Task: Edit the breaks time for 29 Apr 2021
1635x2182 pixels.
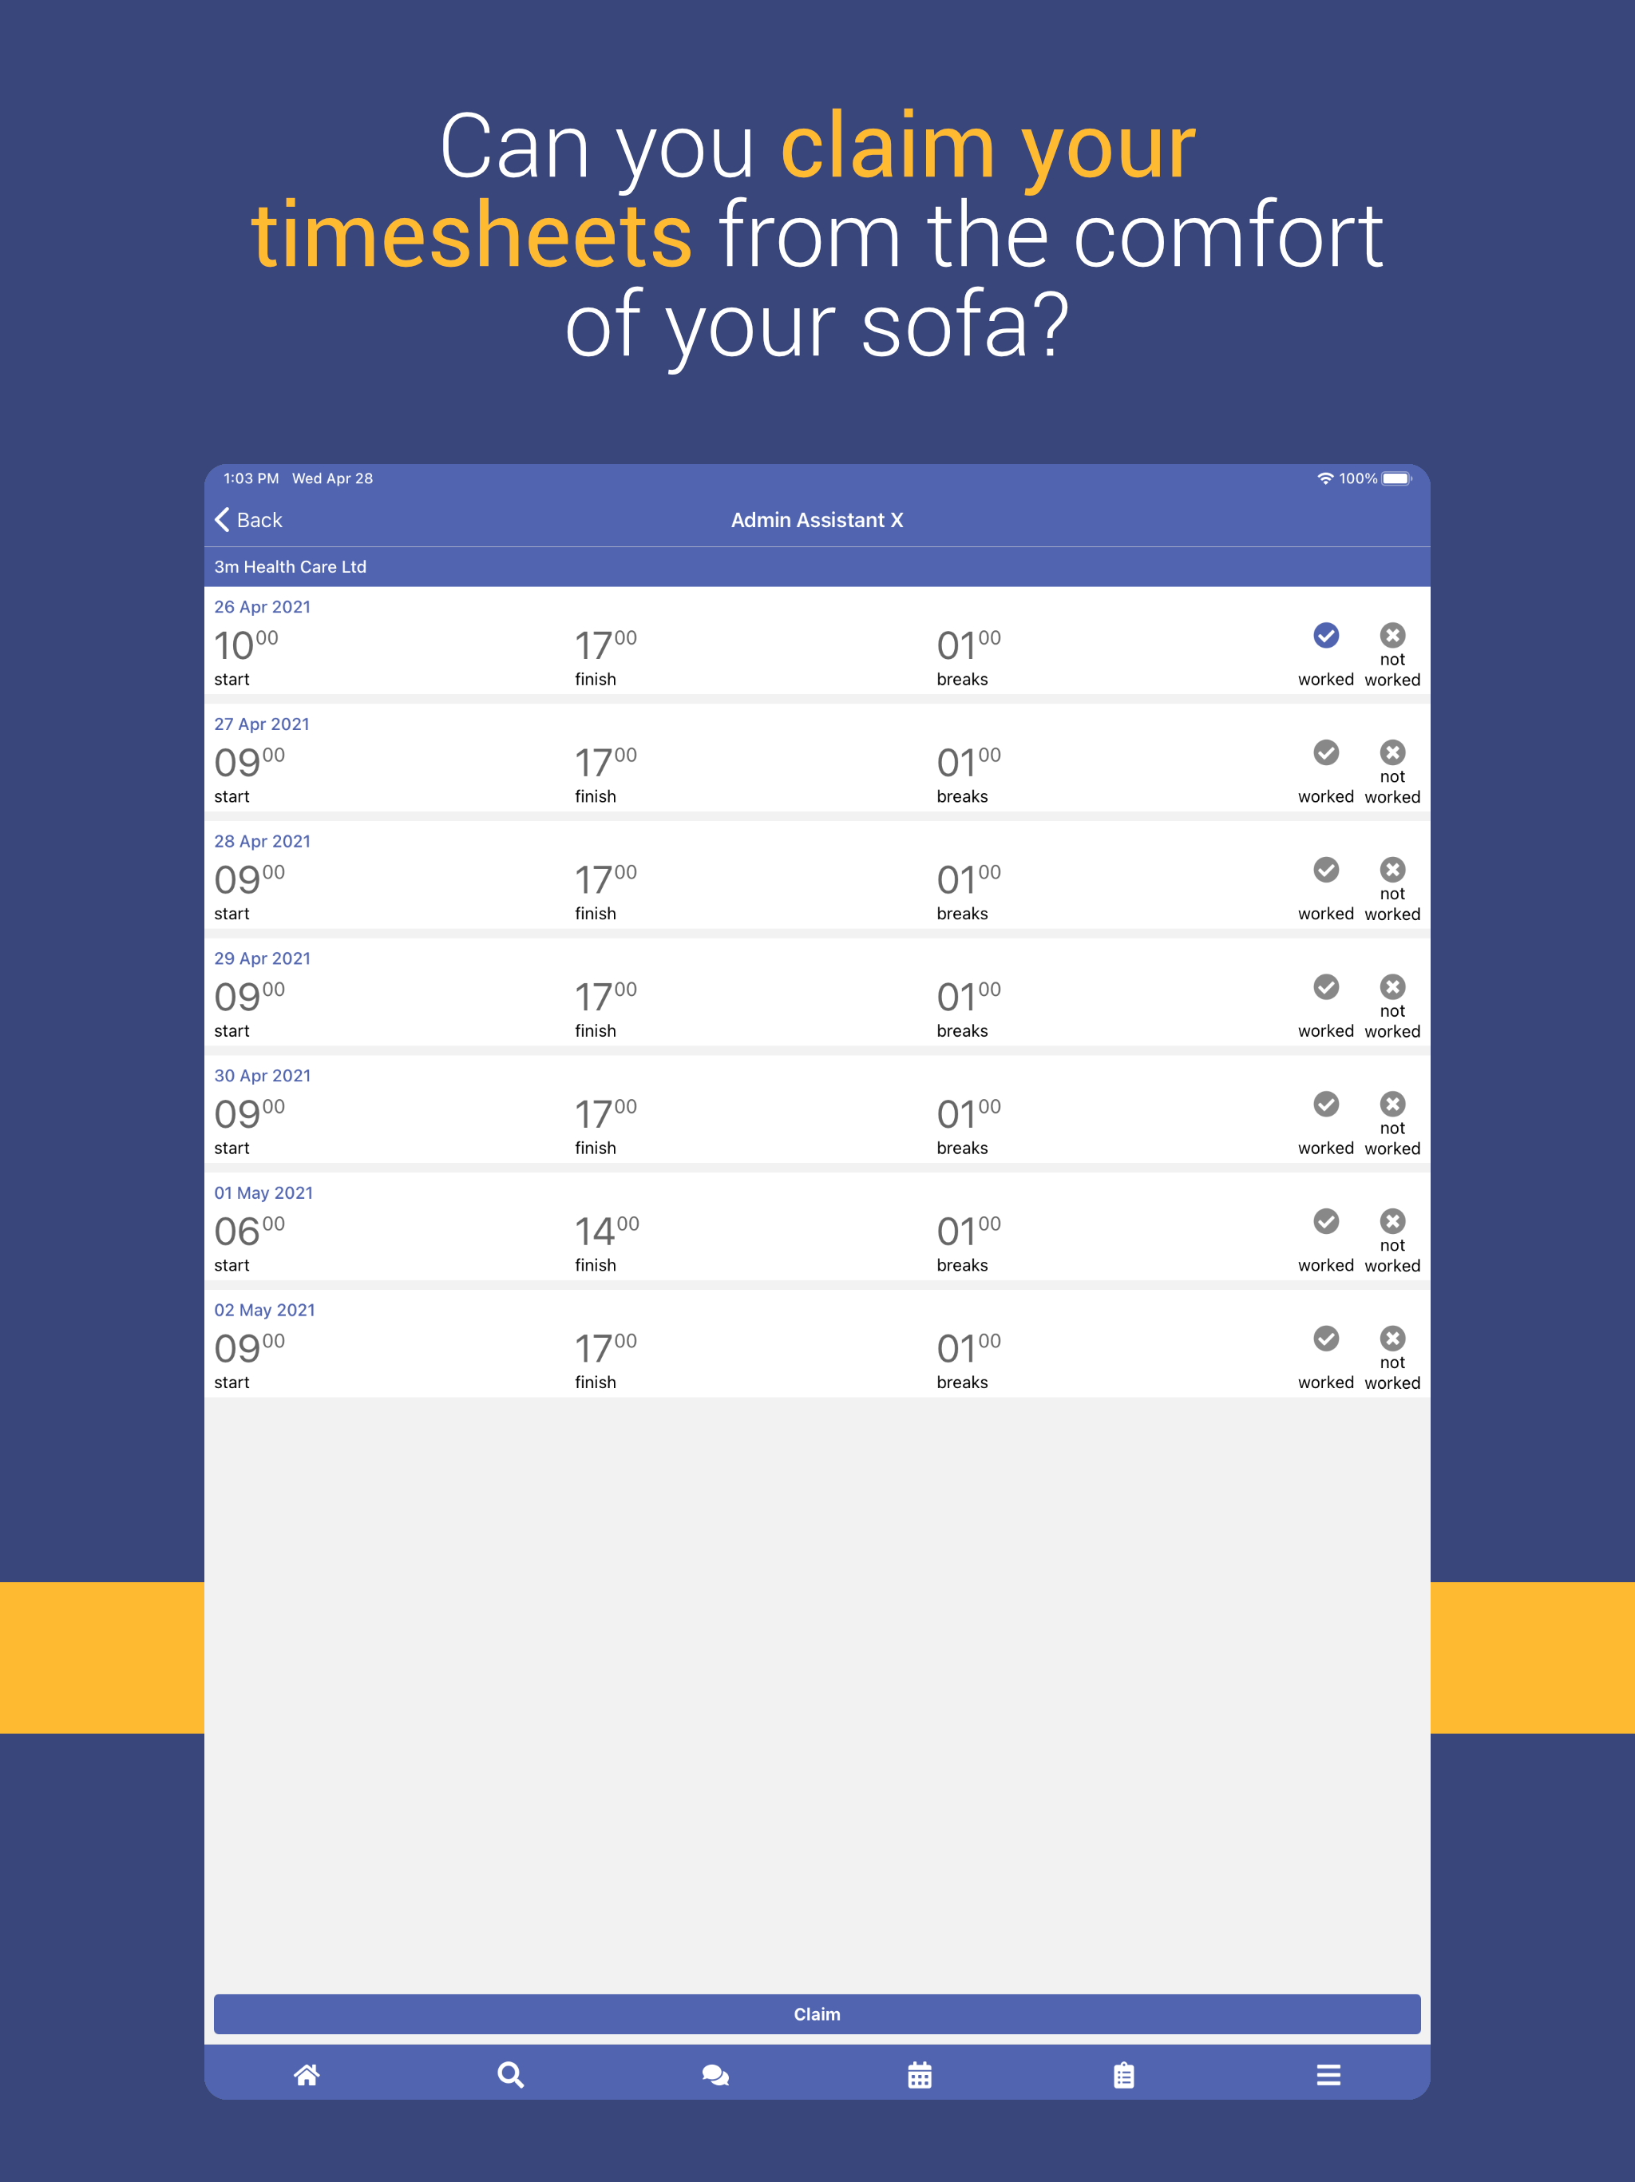Action: click(968, 998)
